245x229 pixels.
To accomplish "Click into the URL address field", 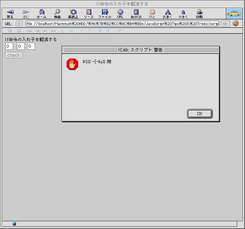I will [x=122, y=23].
